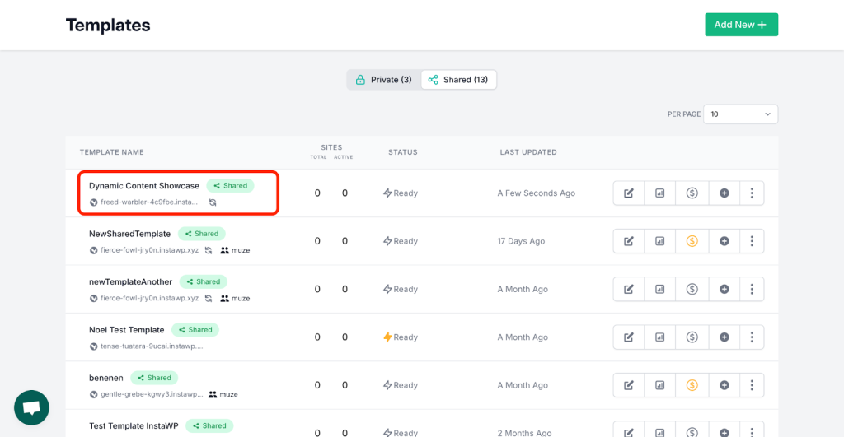The width and height of the screenshot is (844, 437).
Task: Switch to Private (3) tab
Action: coord(384,80)
